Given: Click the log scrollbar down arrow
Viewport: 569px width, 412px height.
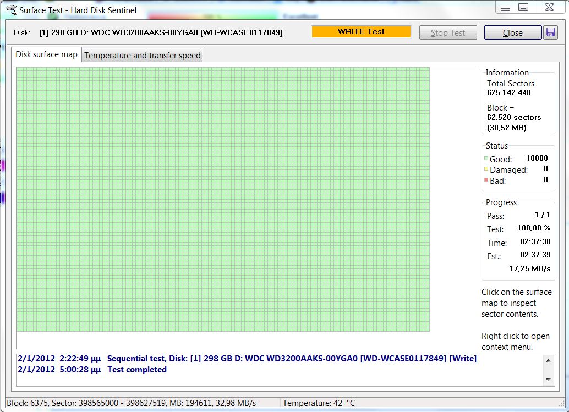Looking at the screenshot, I should click(x=548, y=380).
